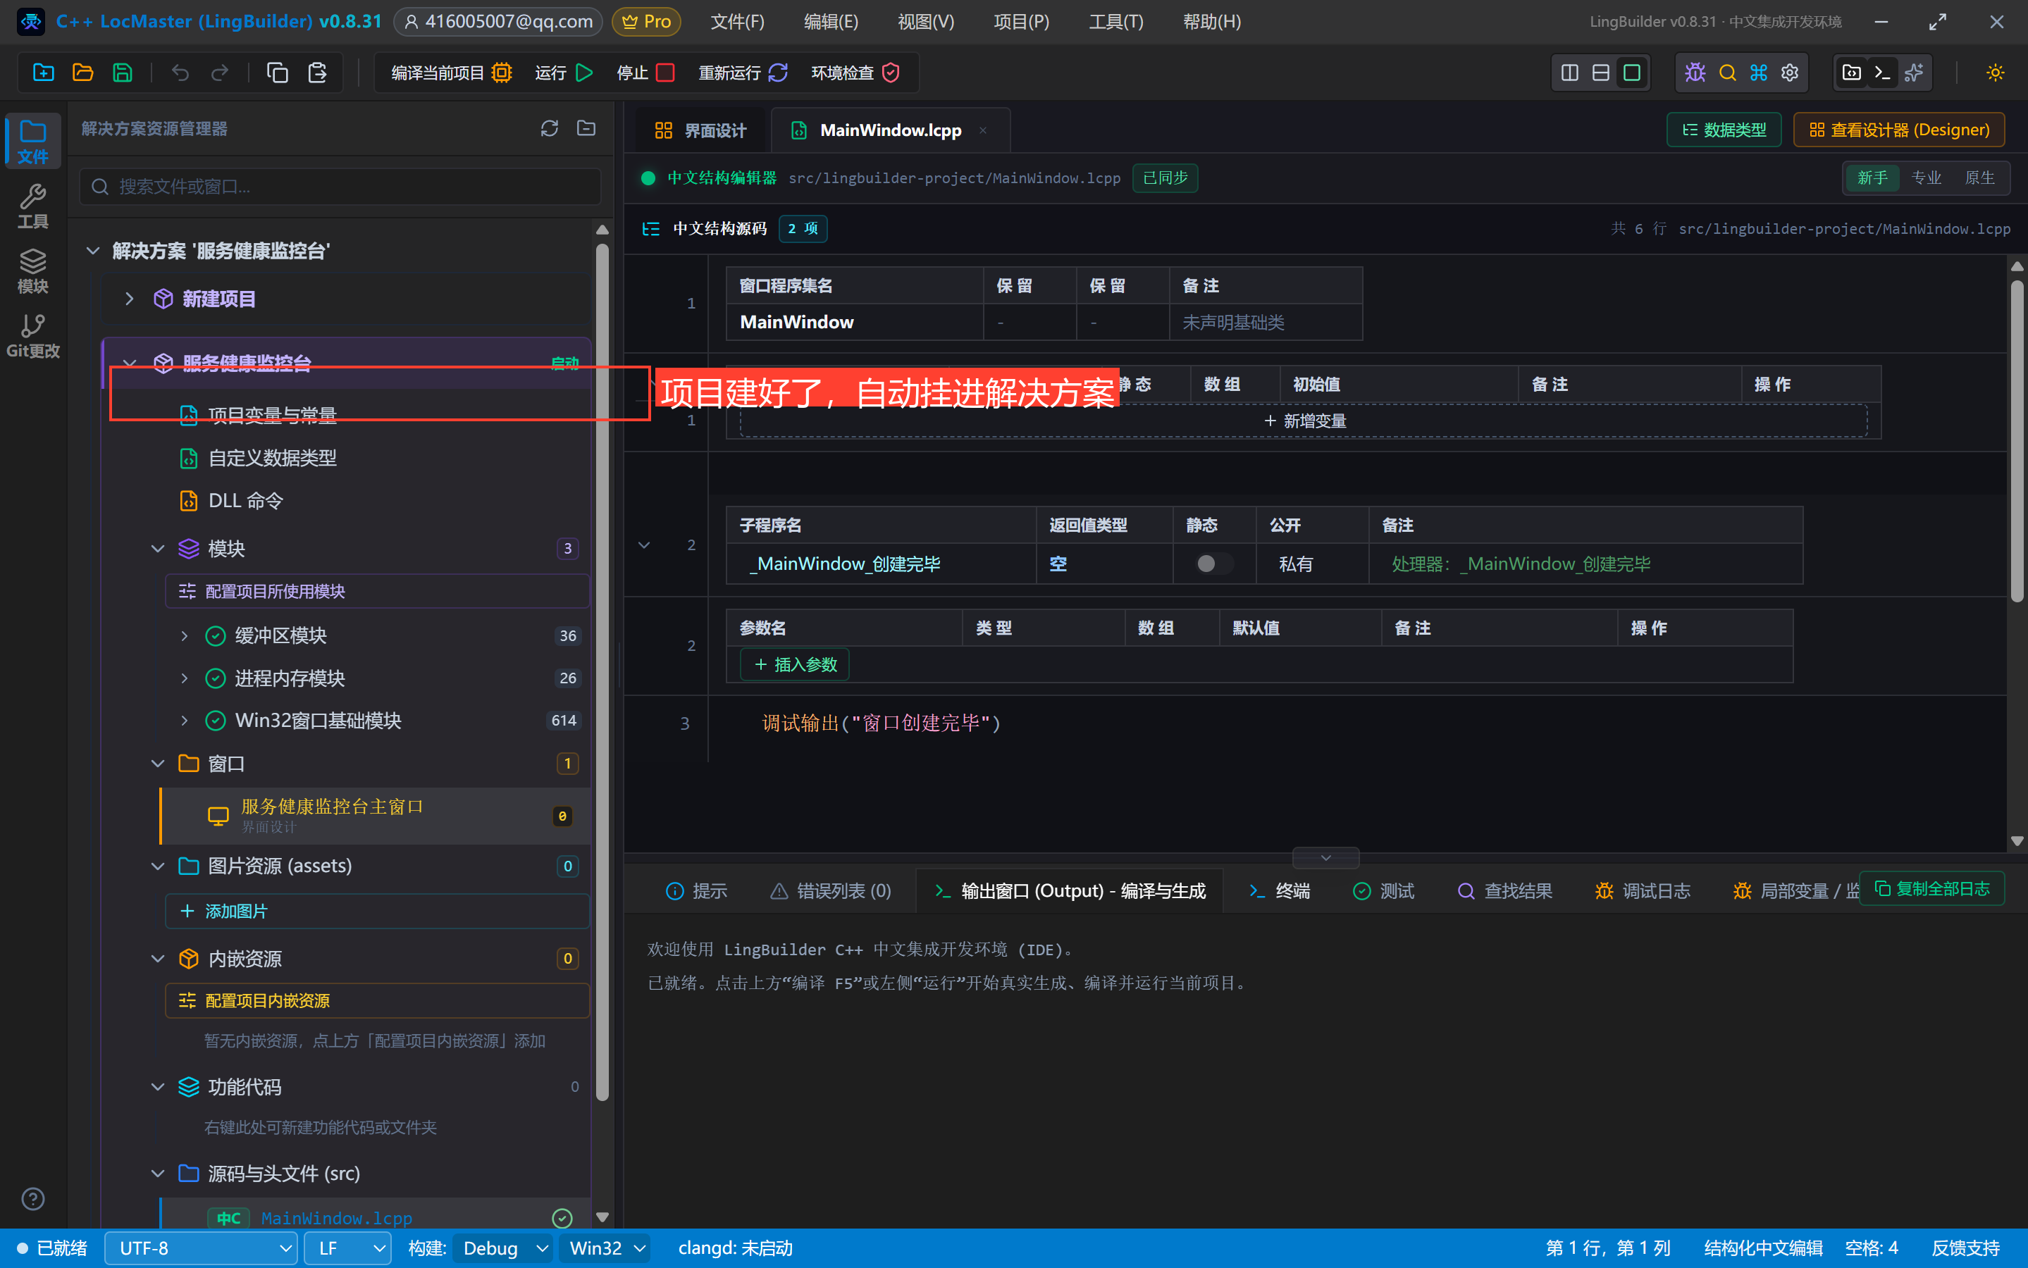This screenshot has height=1268, width=2028.
Task: Click the magnifier search icon in toolbar
Action: (x=1727, y=73)
